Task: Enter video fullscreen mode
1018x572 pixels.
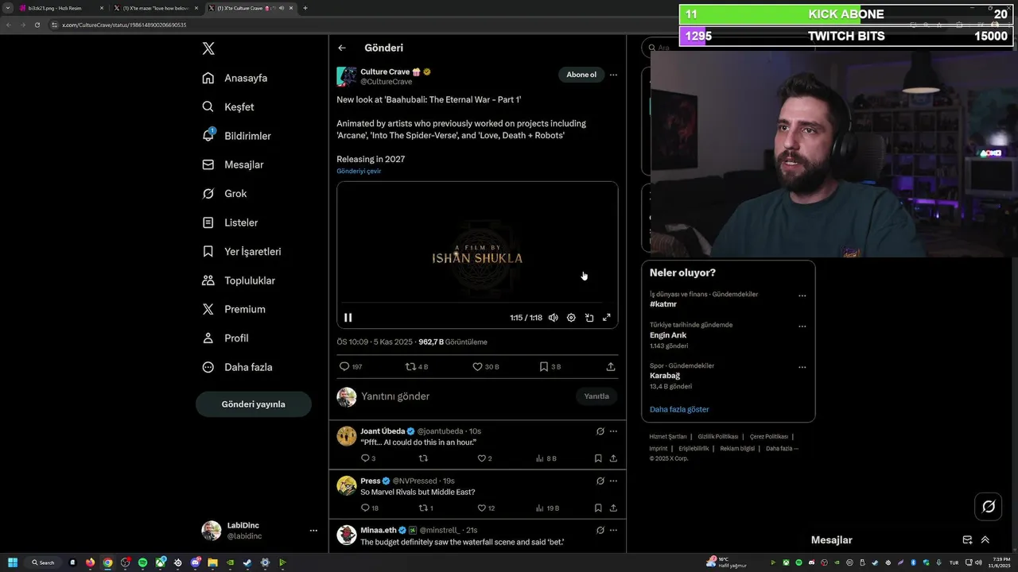Action: [x=606, y=317]
